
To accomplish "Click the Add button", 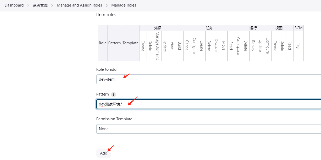I will [104, 153].
